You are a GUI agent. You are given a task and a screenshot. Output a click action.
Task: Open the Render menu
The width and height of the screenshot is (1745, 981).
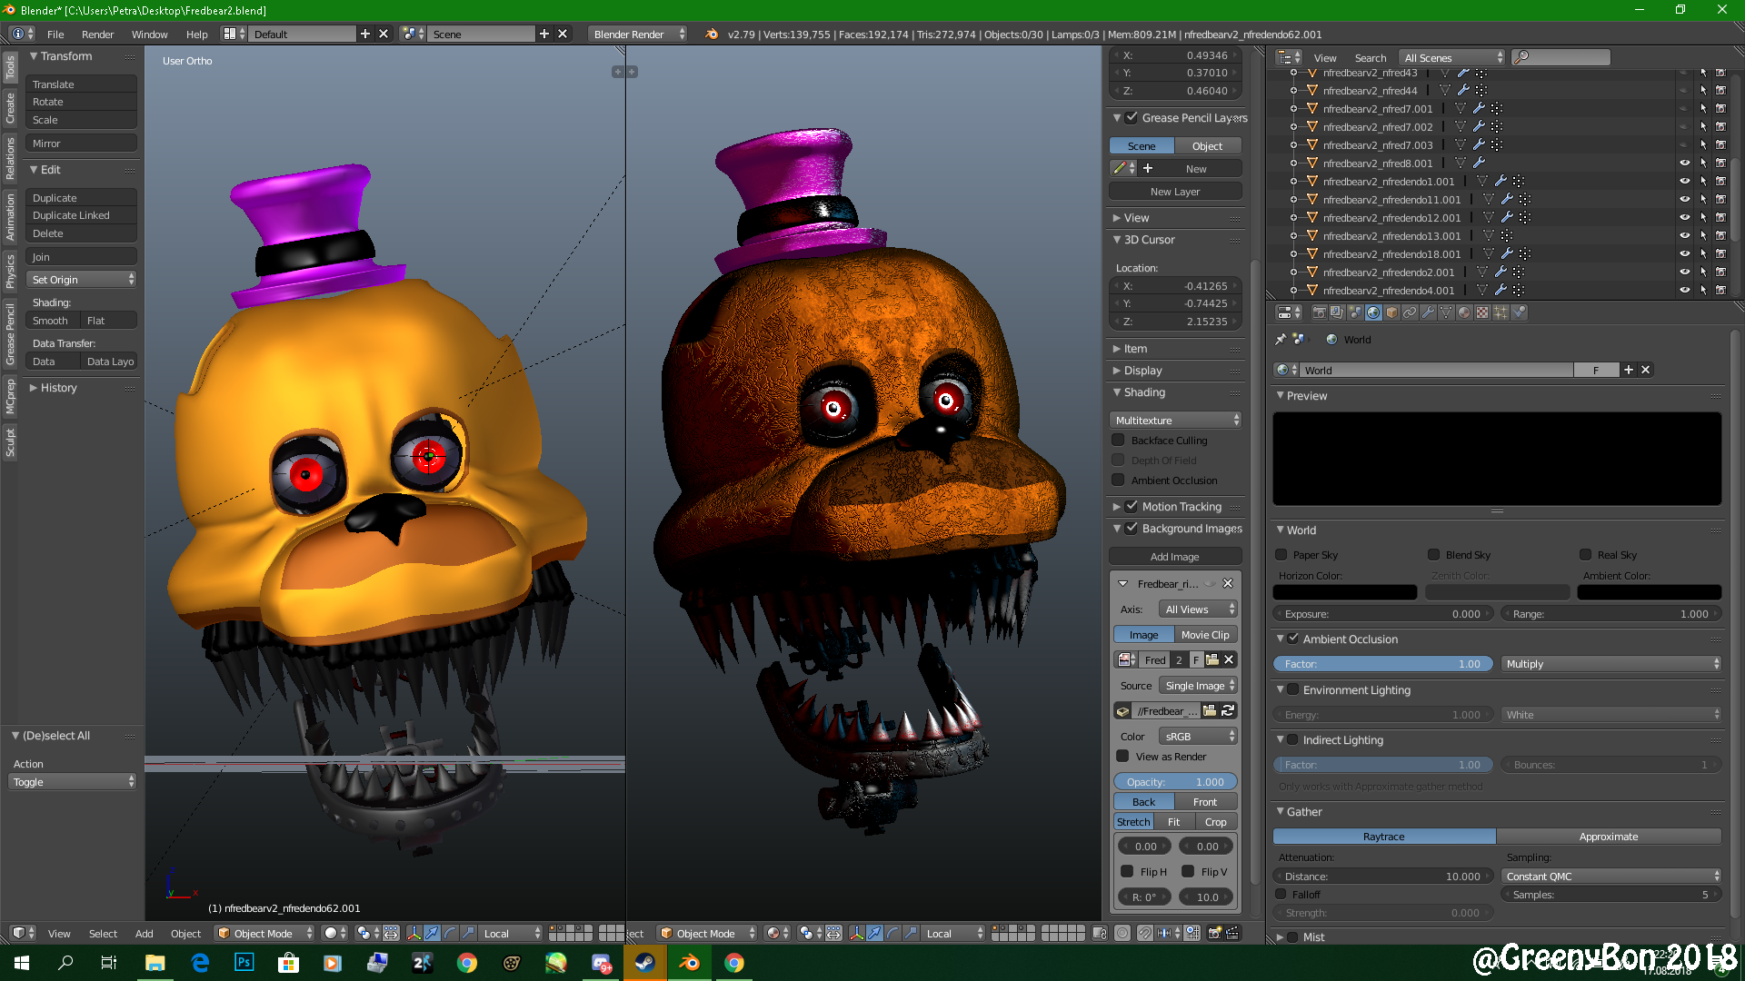click(97, 34)
